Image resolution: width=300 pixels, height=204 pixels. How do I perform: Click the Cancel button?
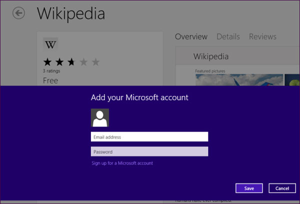pyautogui.click(x=282, y=188)
